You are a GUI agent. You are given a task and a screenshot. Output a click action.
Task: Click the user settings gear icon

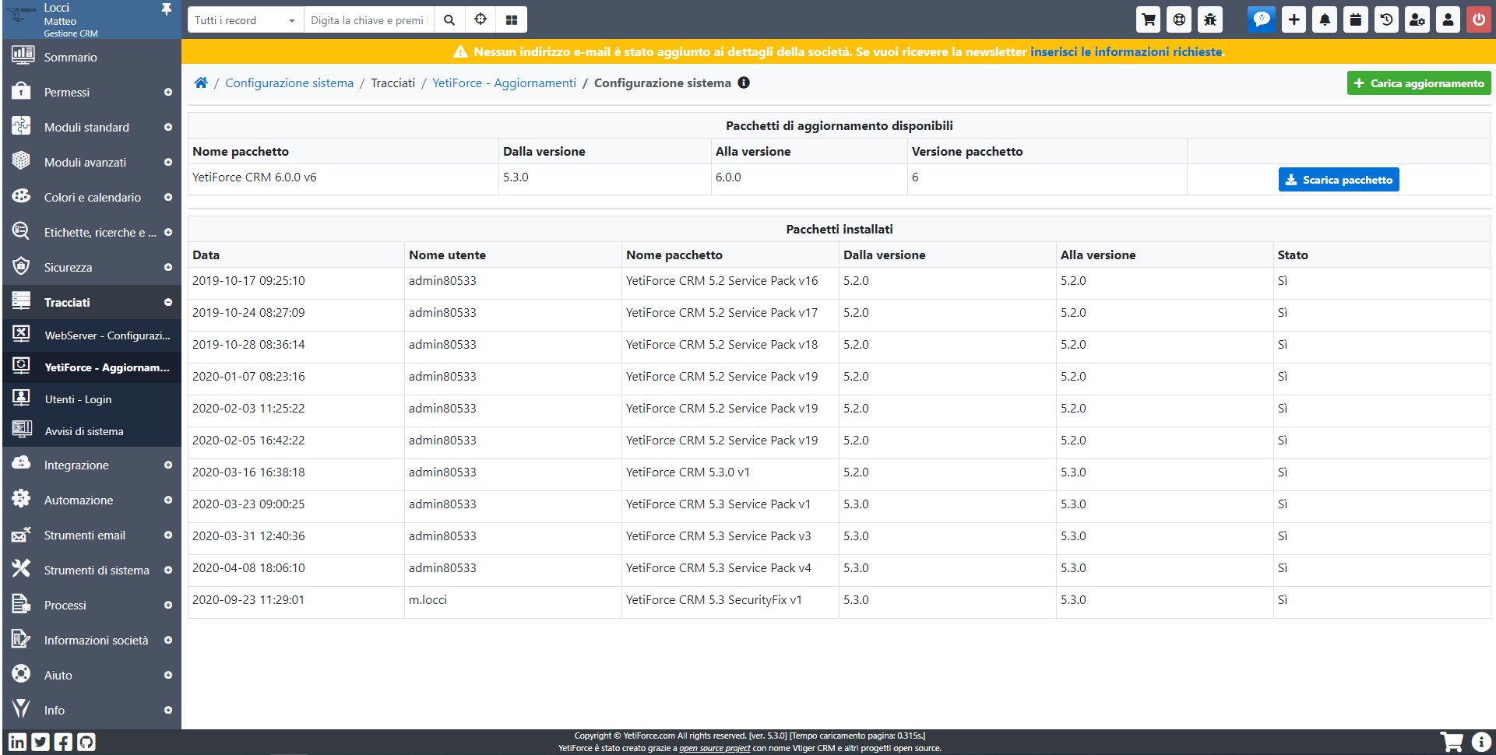click(x=1417, y=19)
